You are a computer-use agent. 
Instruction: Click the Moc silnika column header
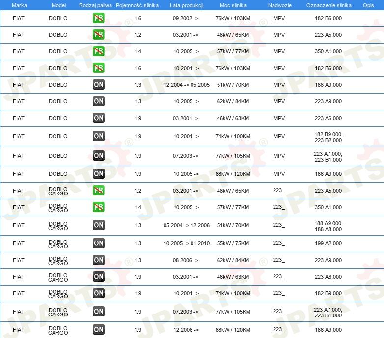coord(233,5)
